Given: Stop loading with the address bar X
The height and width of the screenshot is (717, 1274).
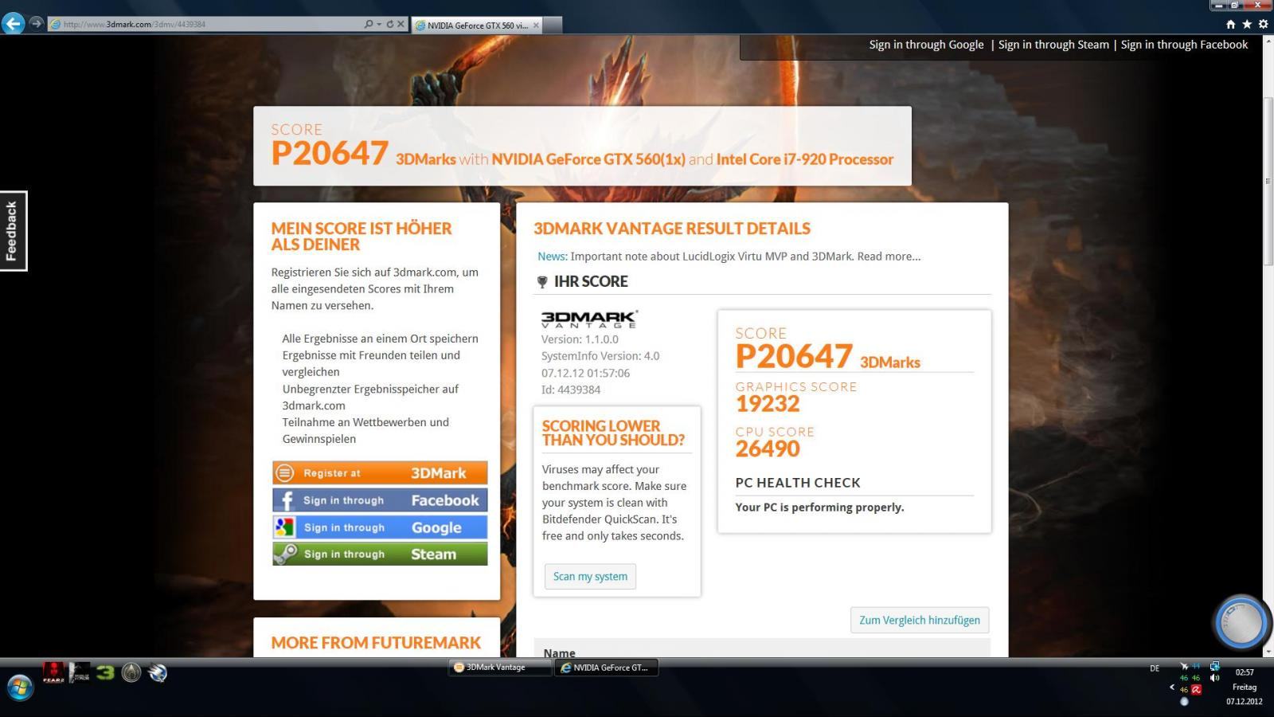Looking at the screenshot, I should 401,24.
